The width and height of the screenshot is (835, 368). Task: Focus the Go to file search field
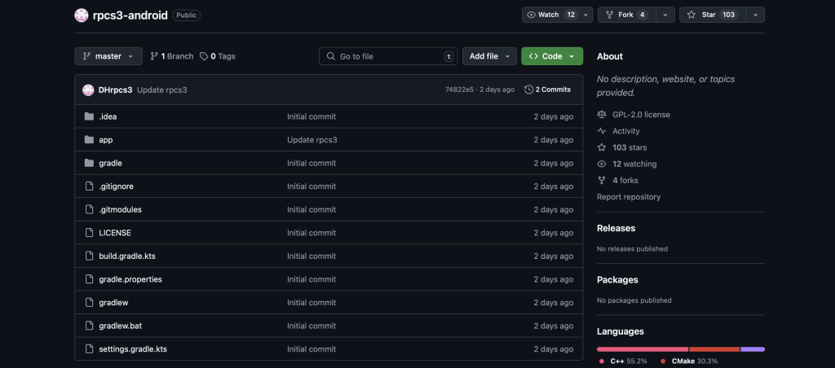pyautogui.click(x=388, y=56)
